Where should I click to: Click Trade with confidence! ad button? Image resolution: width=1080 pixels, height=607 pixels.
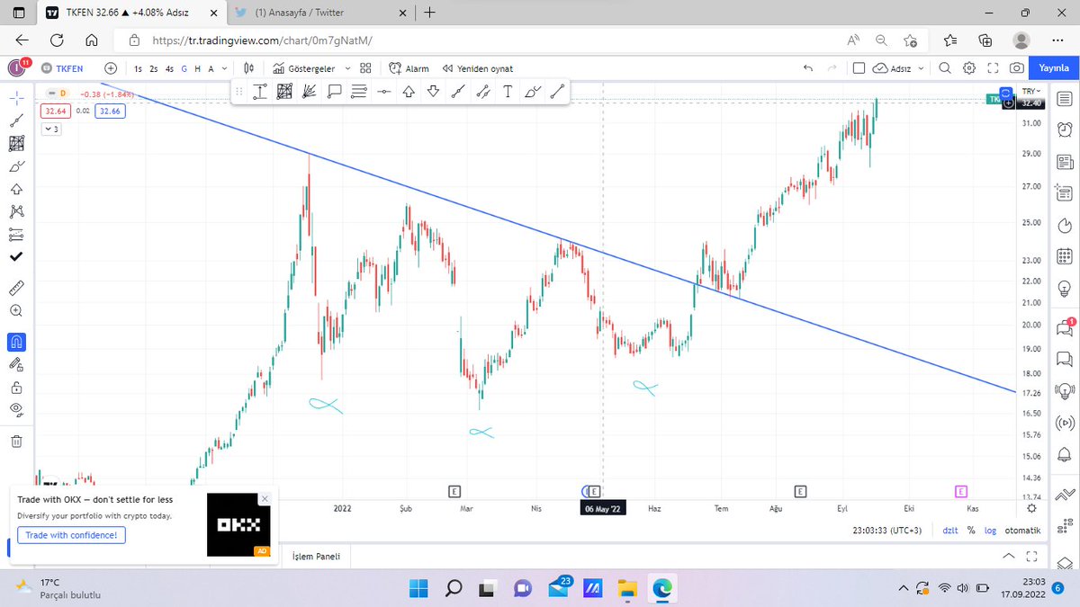(71, 535)
